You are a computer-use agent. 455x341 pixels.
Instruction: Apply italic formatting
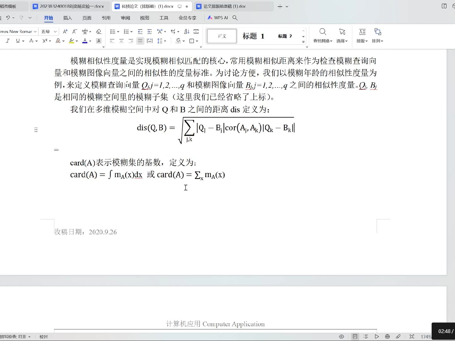point(8,41)
